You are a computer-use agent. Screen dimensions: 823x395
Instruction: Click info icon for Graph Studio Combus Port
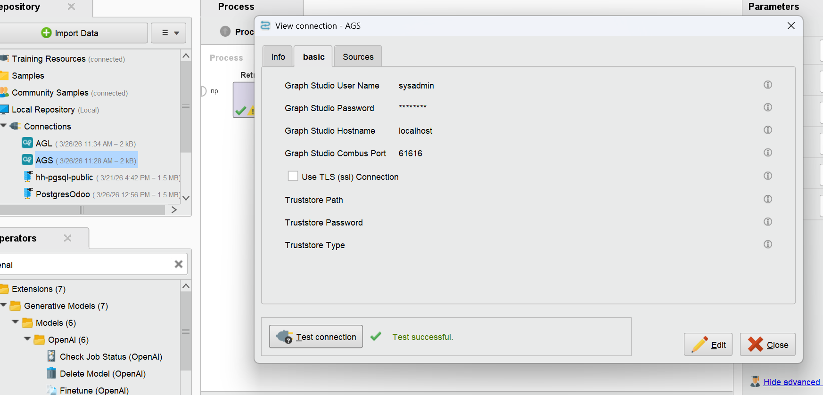coord(768,153)
